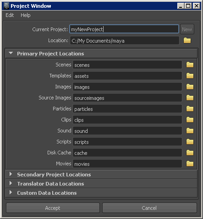Click the Current Project name field
Screen dimensions: 203x219
tap(124, 29)
